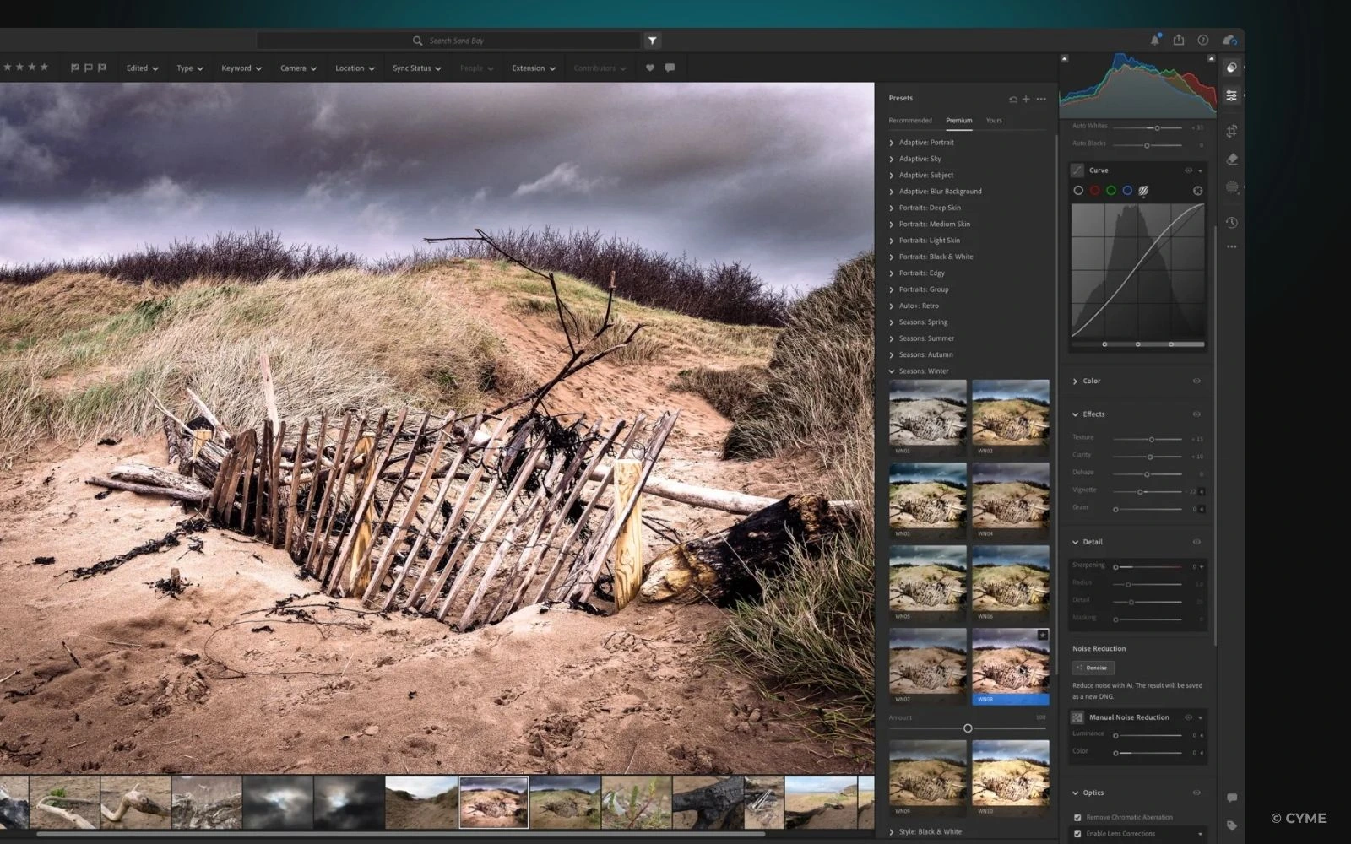Switch to the Yours presets tab
The image size is (1351, 844).
994,121
